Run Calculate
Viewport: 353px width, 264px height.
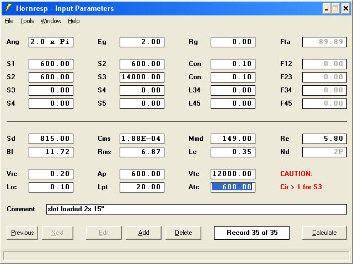tap(324, 233)
